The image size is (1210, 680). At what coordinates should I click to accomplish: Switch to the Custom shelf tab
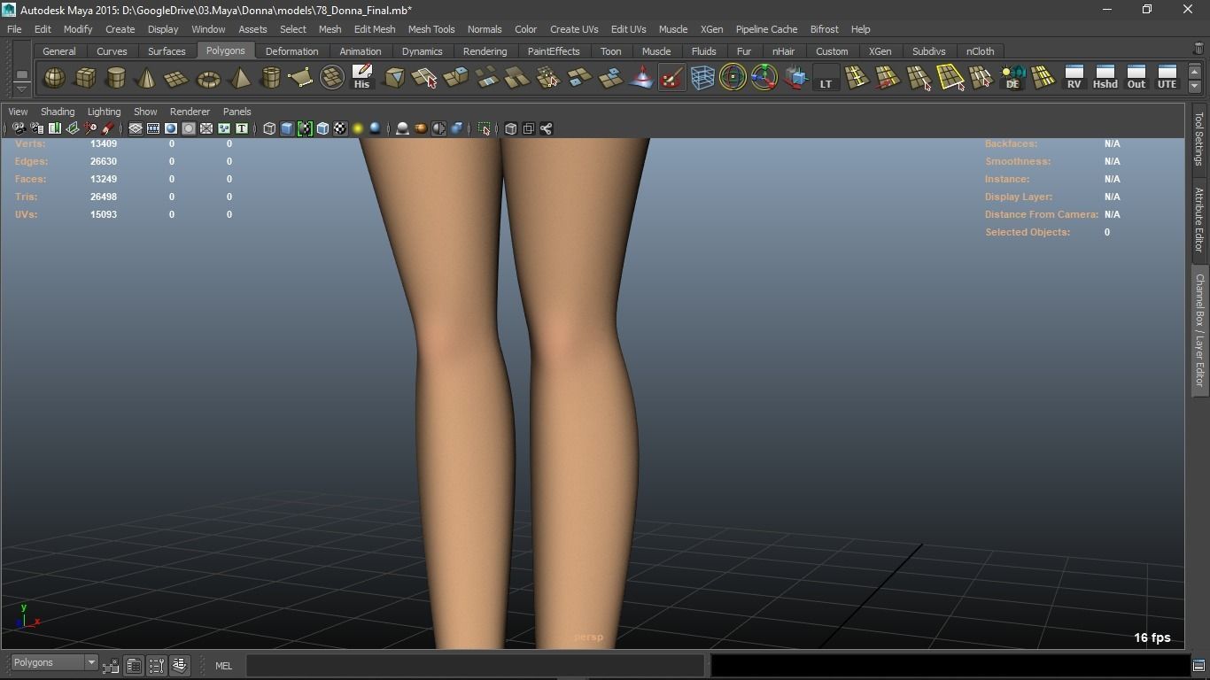[832, 51]
